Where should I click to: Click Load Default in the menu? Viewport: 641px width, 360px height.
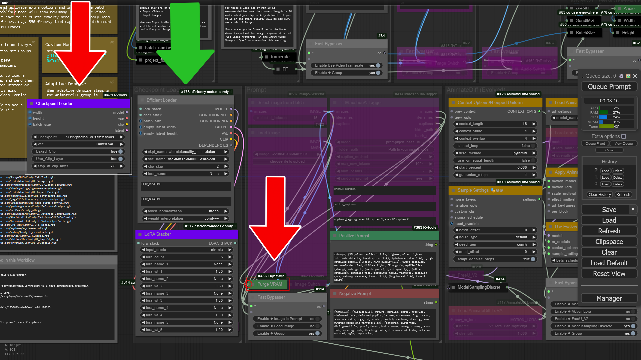point(609,263)
